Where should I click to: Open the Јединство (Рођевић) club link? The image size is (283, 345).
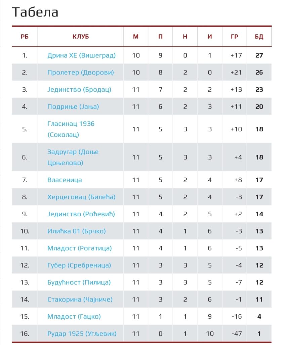tap(81, 214)
